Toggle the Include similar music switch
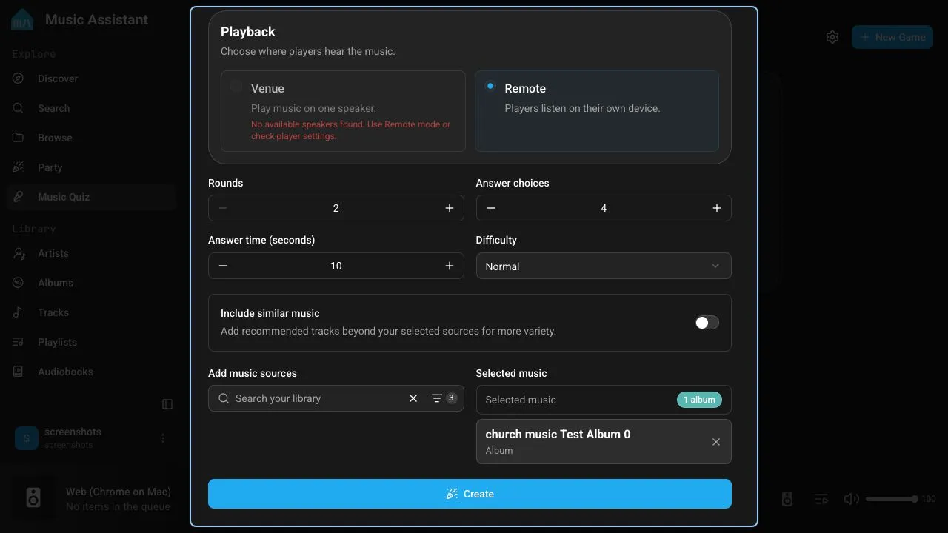The width and height of the screenshot is (948, 533). pos(707,323)
